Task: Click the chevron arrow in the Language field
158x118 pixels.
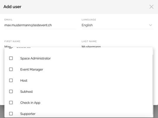Action: [150, 25]
